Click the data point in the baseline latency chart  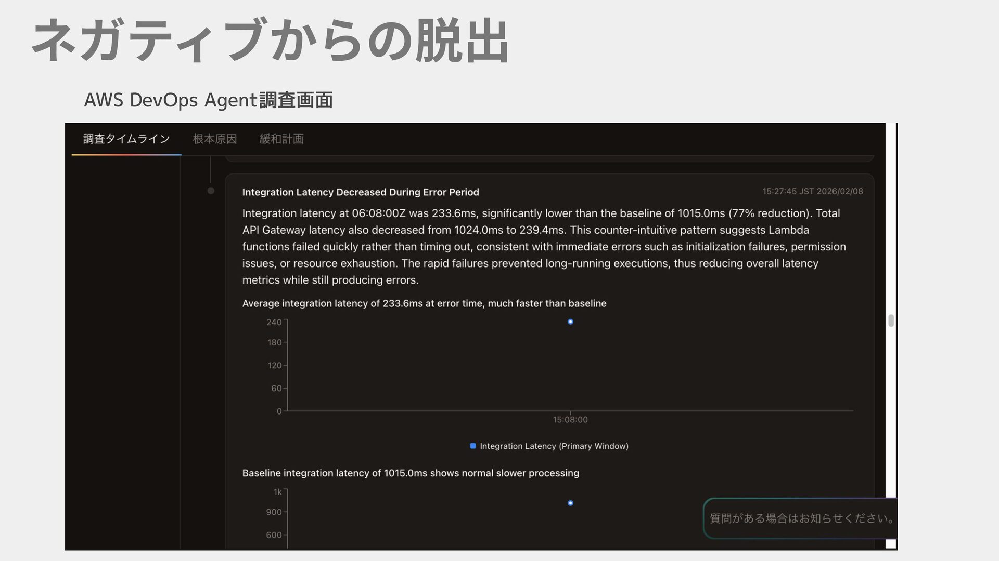570,503
